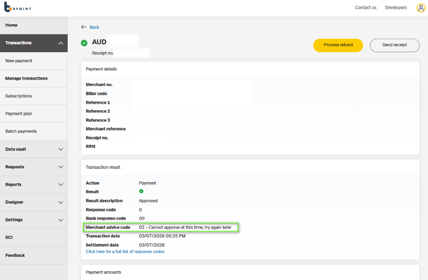Click the green tick in the Result row
The width and height of the screenshot is (428, 280).
pos(141,191)
